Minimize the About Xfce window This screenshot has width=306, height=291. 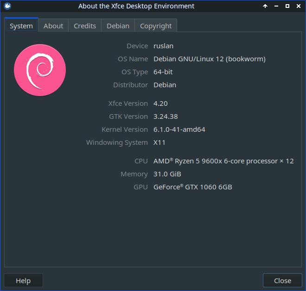pos(276,6)
